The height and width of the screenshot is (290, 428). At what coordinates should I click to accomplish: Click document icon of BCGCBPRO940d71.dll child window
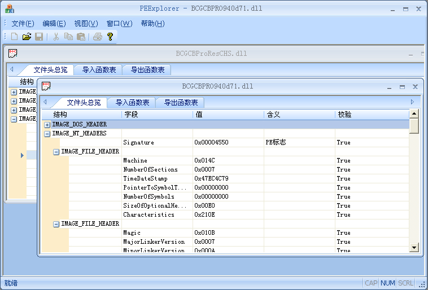(46, 86)
